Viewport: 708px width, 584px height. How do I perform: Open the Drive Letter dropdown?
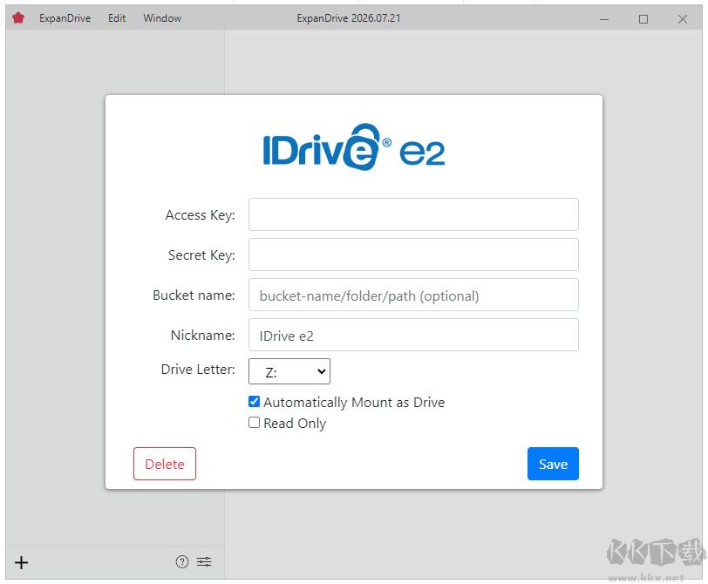tap(289, 371)
